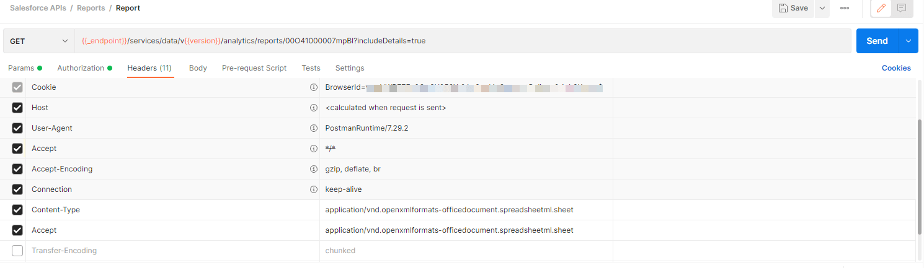Open the comments icon panel
The height and width of the screenshot is (268, 924).
pos(902,8)
